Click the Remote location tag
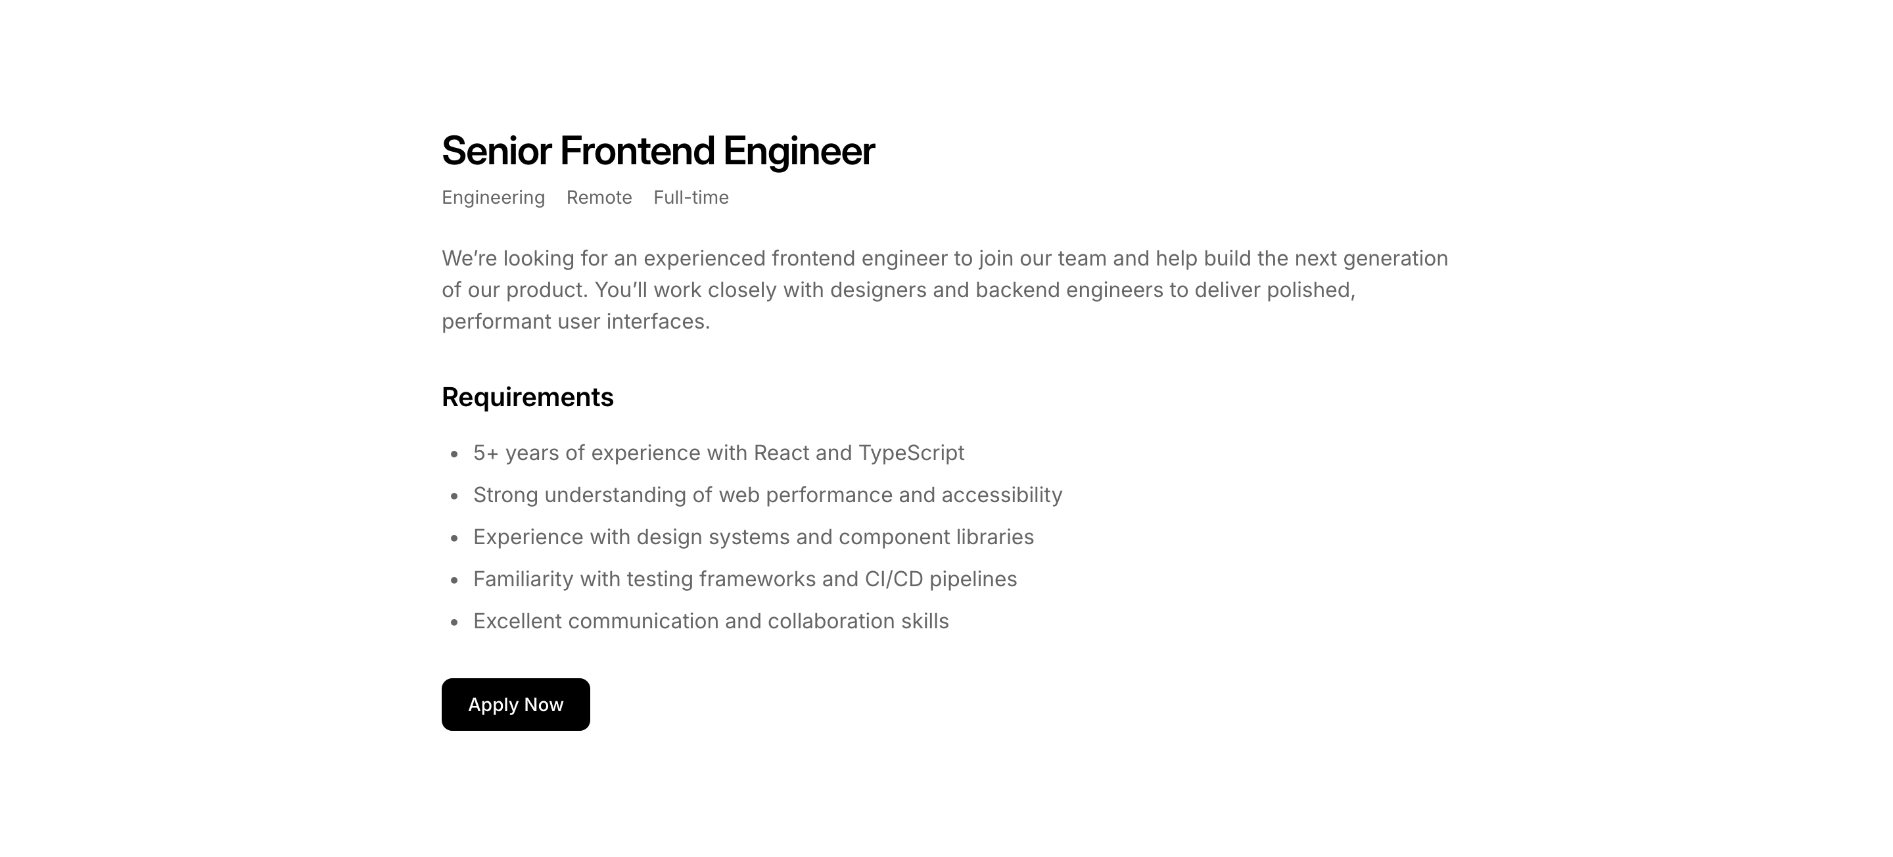 click(599, 198)
